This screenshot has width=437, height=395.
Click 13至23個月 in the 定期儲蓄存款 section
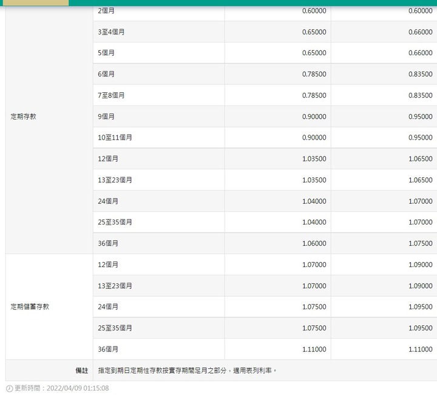[x=115, y=286]
